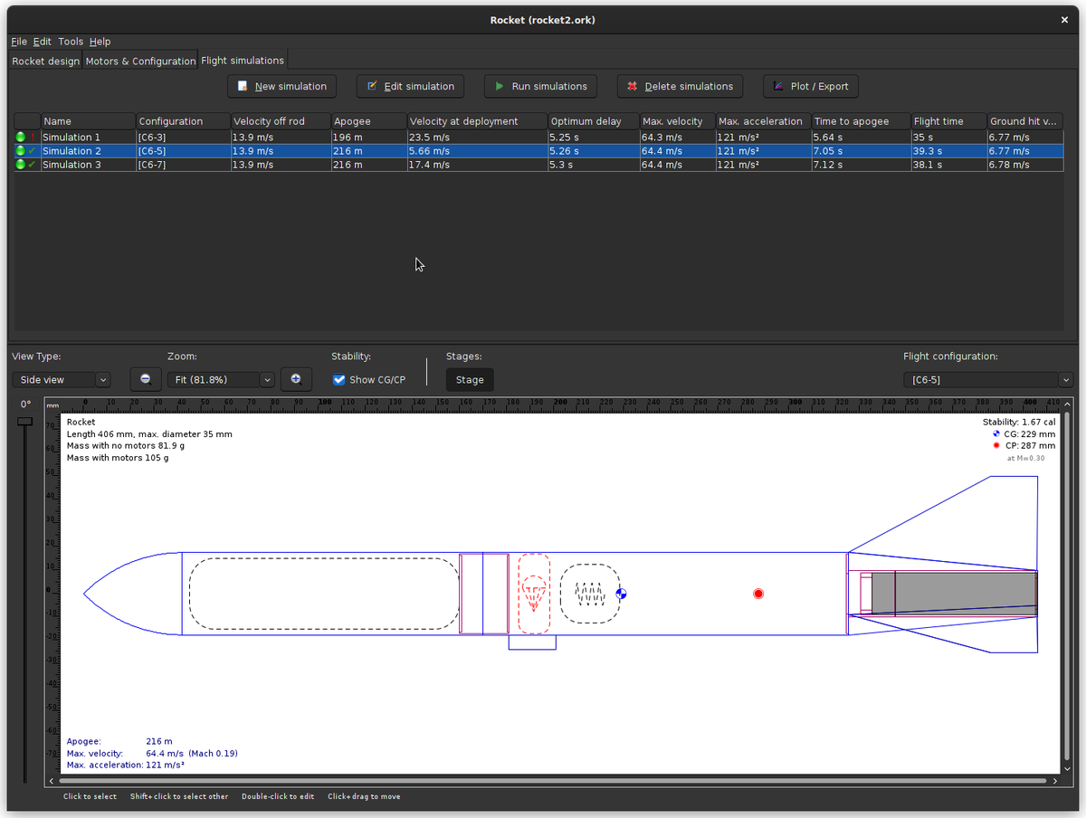Select the large dashed mass component in the rocket
The height and width of the screenshot is (818, 1086).
pos(324,594)
